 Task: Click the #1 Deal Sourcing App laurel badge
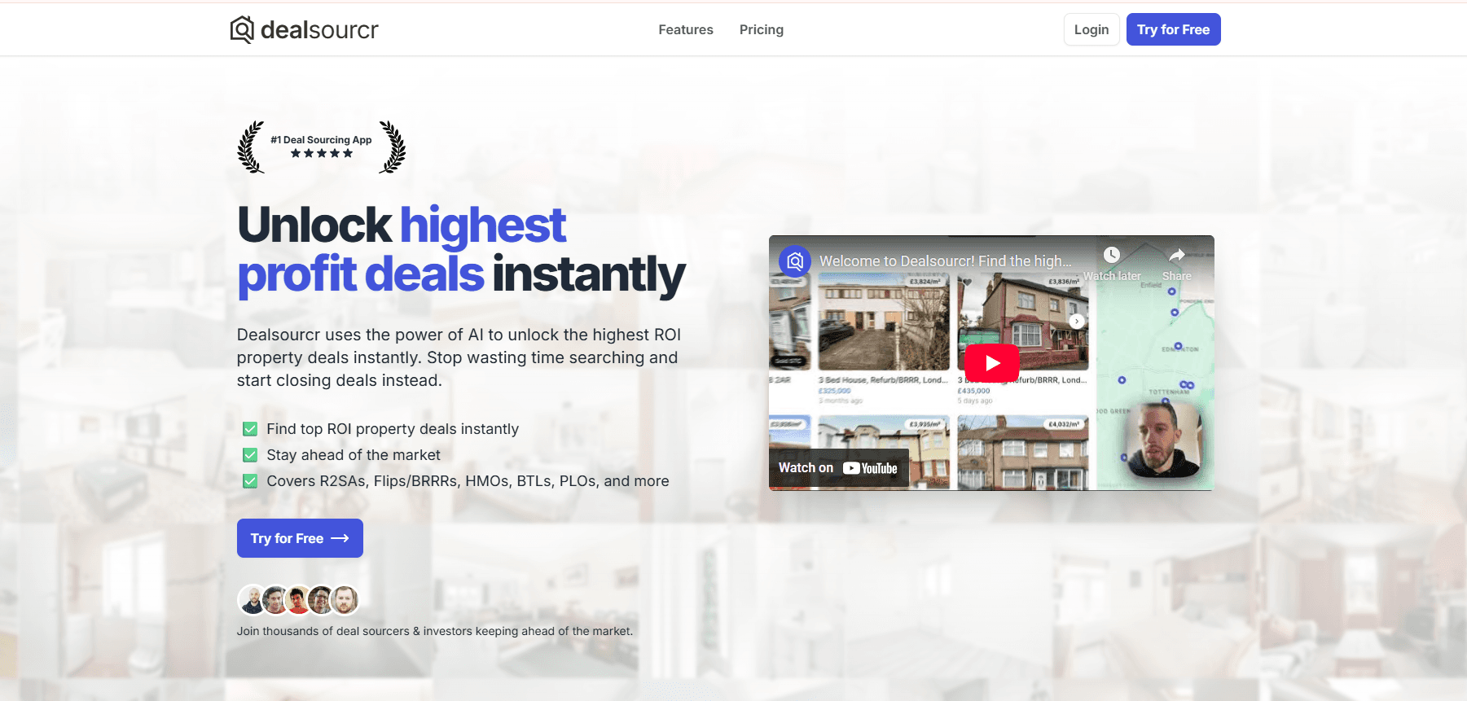click(x=321, y=147)
